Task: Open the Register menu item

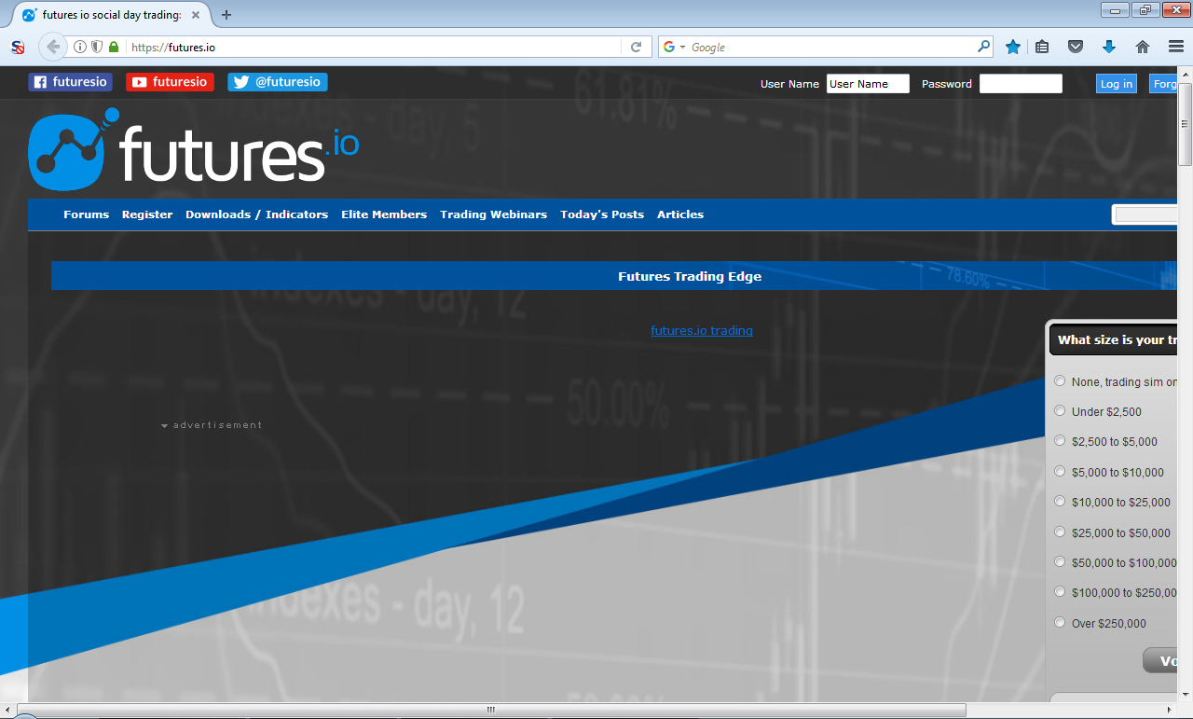Action: 147,214
